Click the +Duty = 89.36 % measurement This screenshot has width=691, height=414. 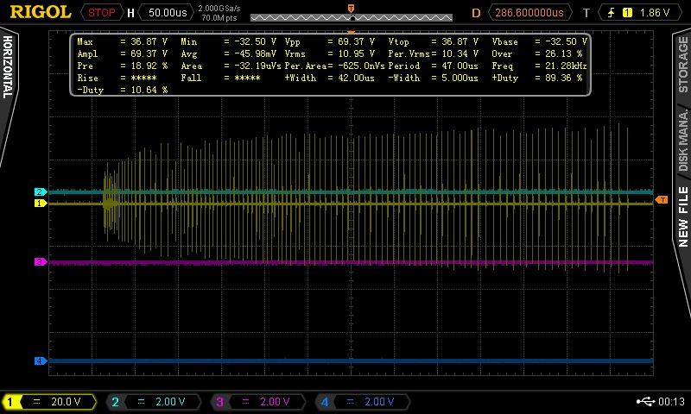point(536,78)
